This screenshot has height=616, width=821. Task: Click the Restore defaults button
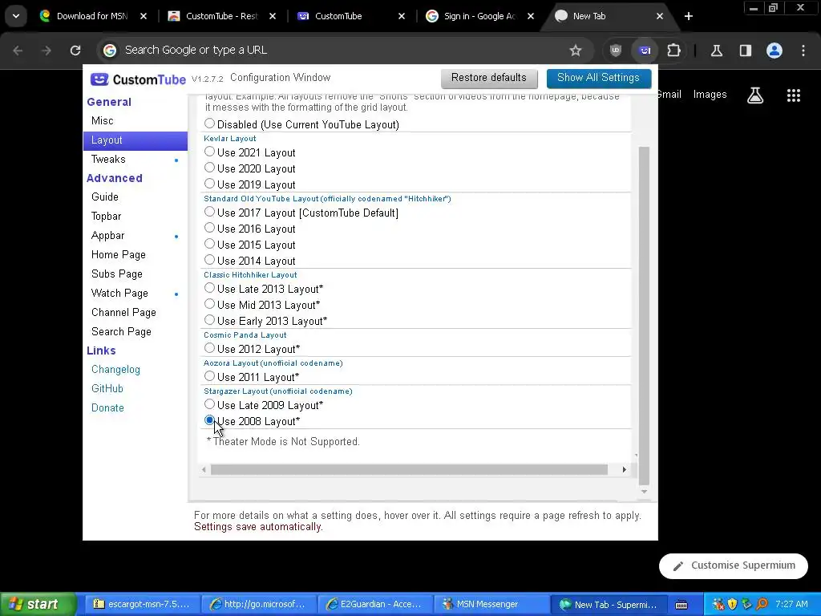click(489, 78)
